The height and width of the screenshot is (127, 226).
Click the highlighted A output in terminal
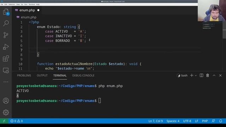pos(18,96)
